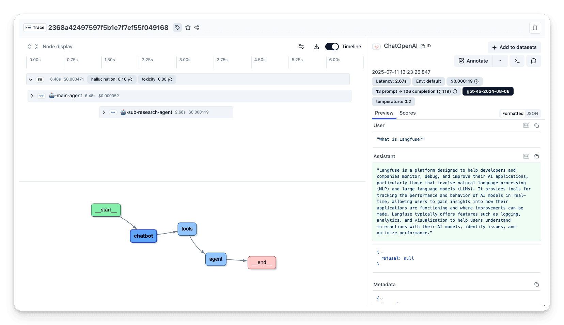Viewport: 564px width, 325px height.
Task: Delete the trace using the trash icon
Action: click(535, 28)
